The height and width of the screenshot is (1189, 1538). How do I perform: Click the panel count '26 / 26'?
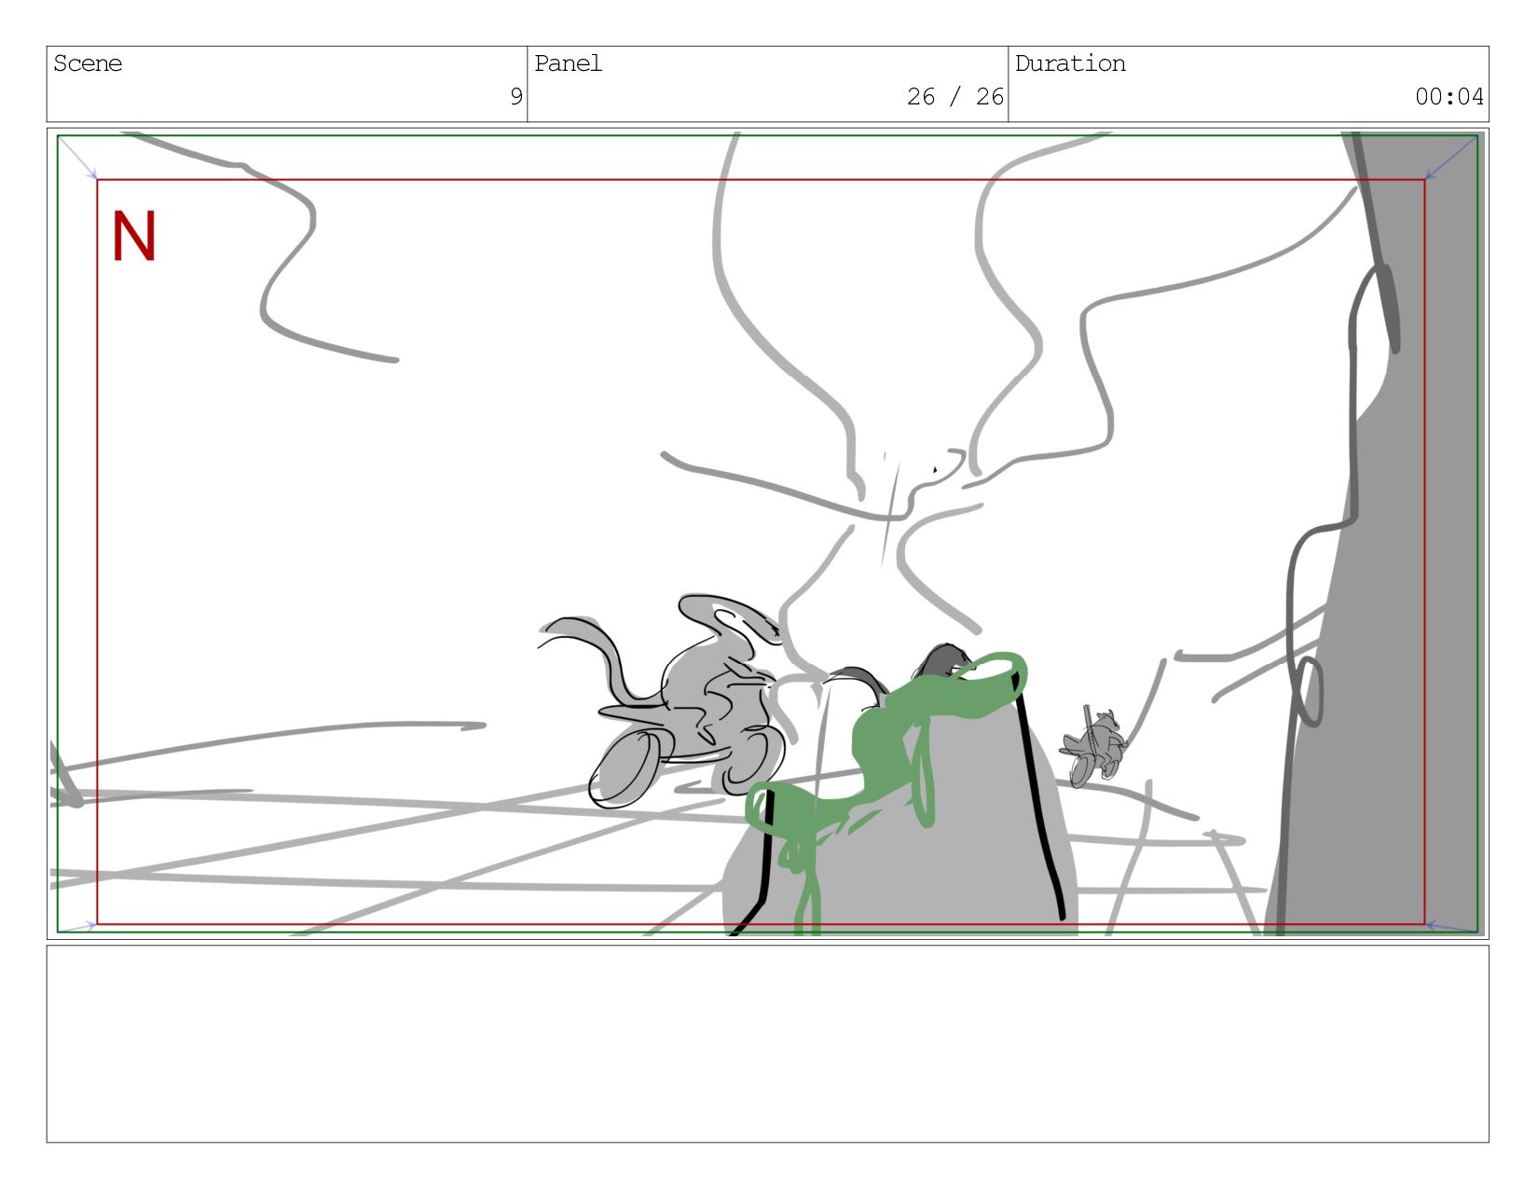tap(954, 96)
